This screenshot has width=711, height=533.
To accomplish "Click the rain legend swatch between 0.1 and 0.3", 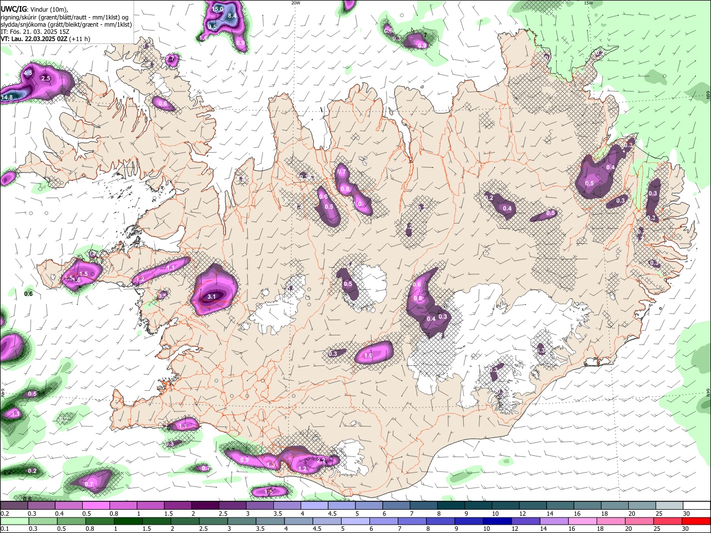I will pos(14,521).
